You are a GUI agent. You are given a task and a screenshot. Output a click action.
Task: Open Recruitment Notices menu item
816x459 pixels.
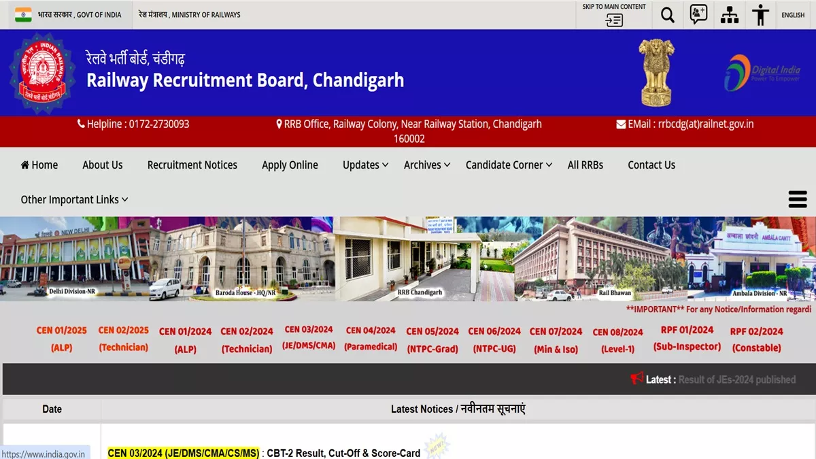tap(192, 165)
